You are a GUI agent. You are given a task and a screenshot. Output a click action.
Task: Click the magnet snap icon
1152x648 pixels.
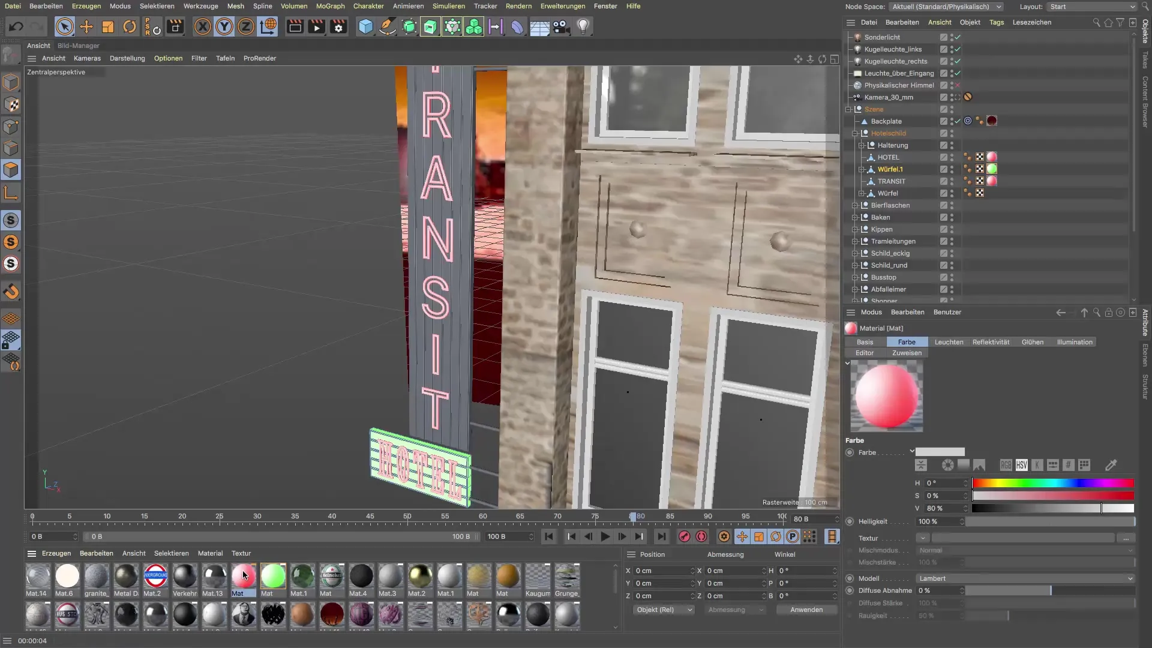click(x=11, y=292)
